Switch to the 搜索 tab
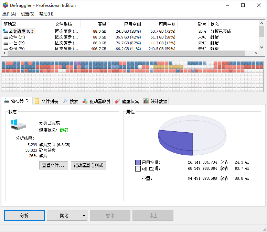Screen dimensions: 267x232 coord(70,101)
